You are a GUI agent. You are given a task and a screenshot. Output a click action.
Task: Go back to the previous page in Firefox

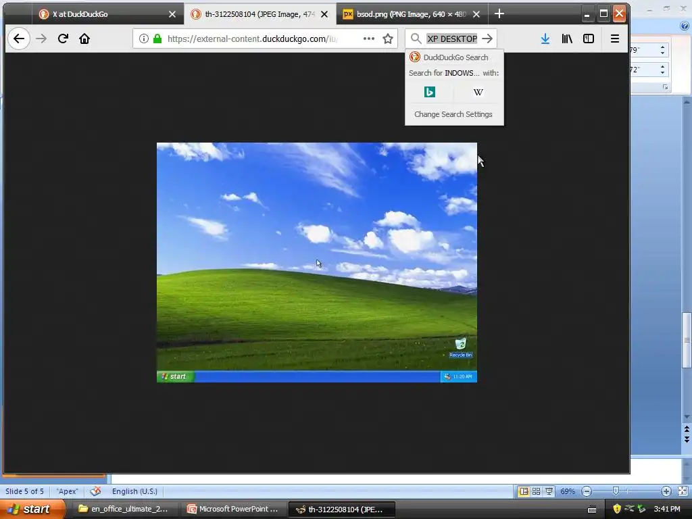(18, 39)
